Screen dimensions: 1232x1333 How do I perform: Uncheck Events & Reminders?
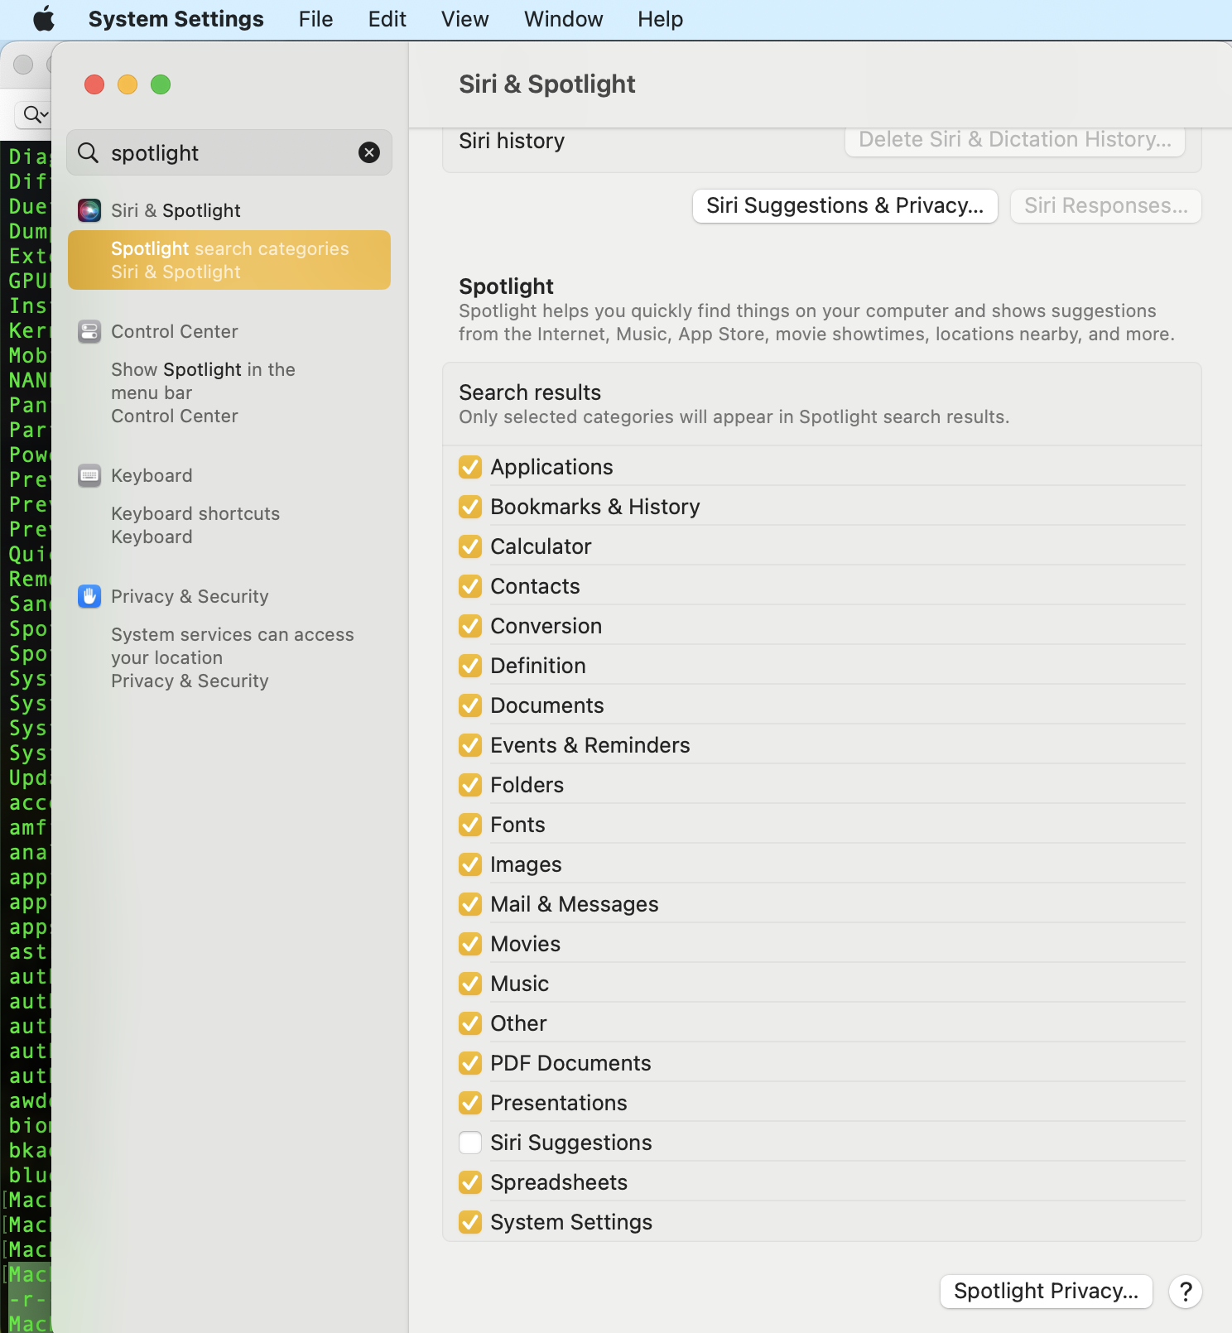pyautogui.click(x=470, y=745)
